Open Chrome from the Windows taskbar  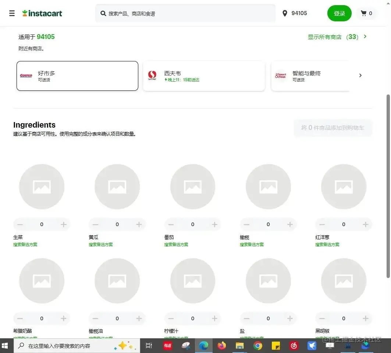coord(257,346)
